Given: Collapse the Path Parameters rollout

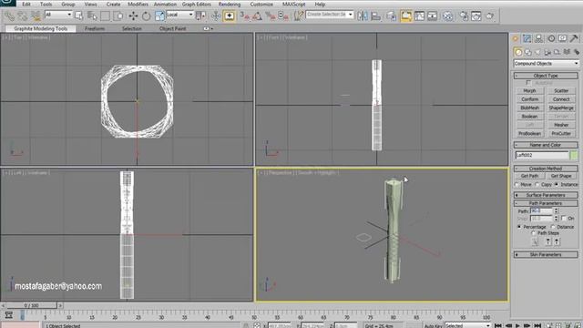Looking at the screenshot, I should [x=546, y=203].
